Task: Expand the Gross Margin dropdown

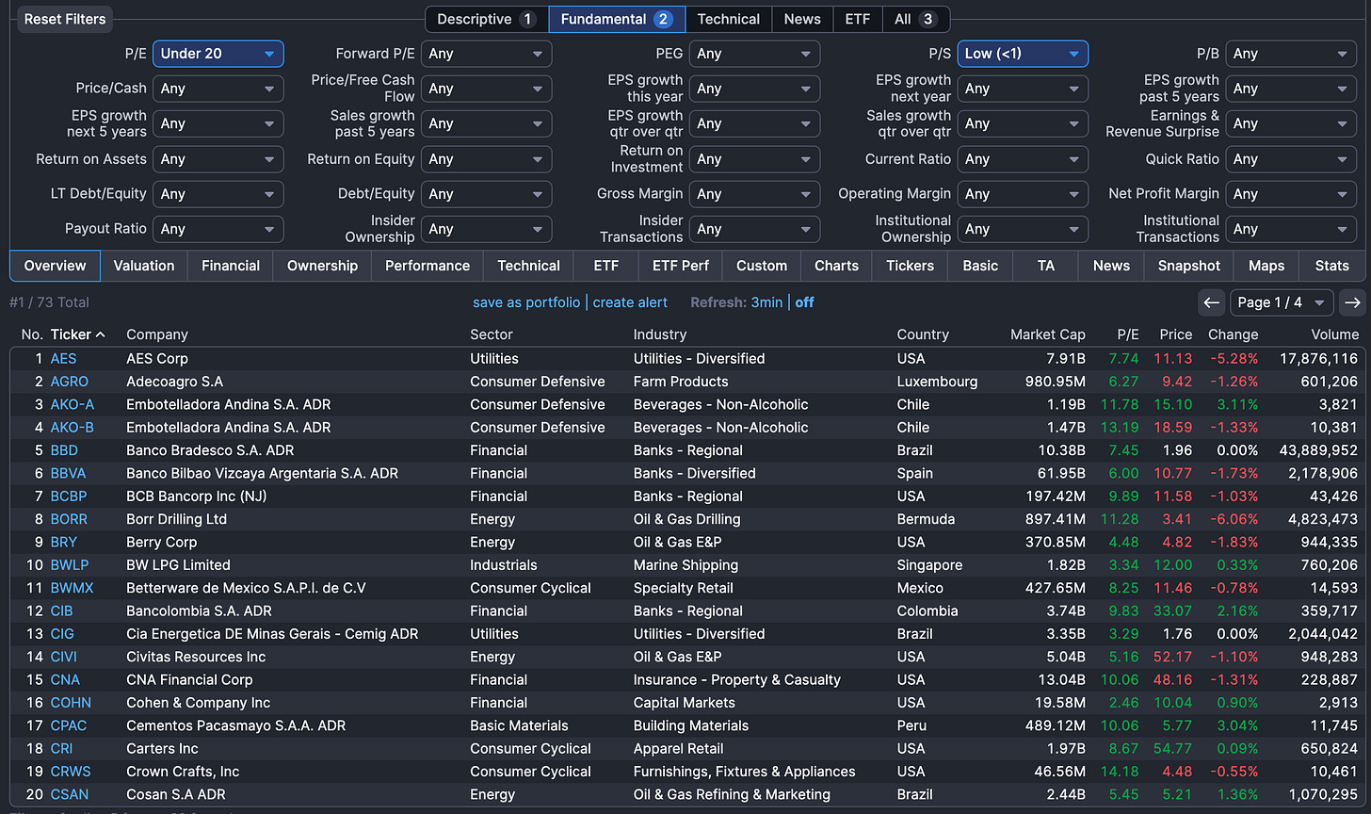Action: tap(754, 194)
